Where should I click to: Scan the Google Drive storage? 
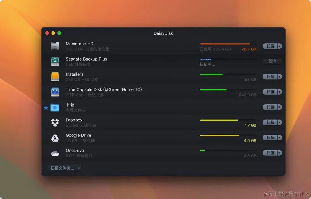(270, 138)
